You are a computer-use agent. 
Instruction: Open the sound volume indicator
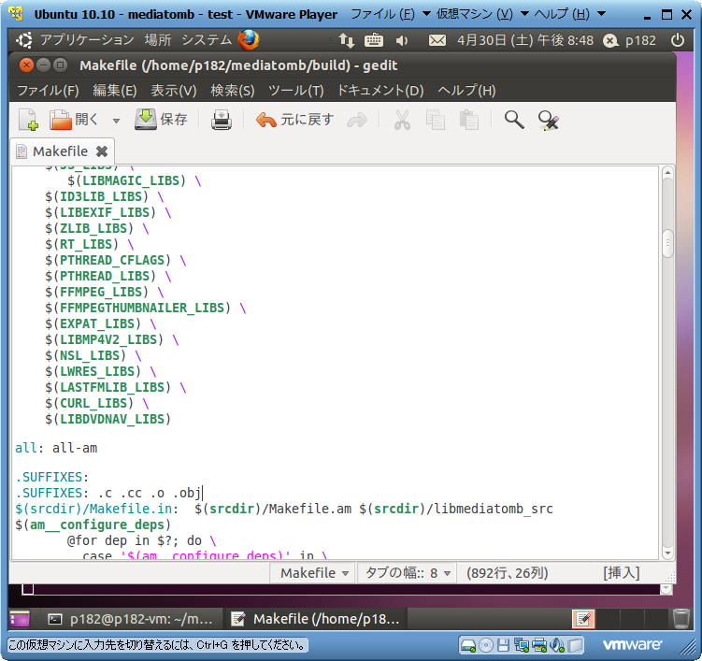point(402,41)
